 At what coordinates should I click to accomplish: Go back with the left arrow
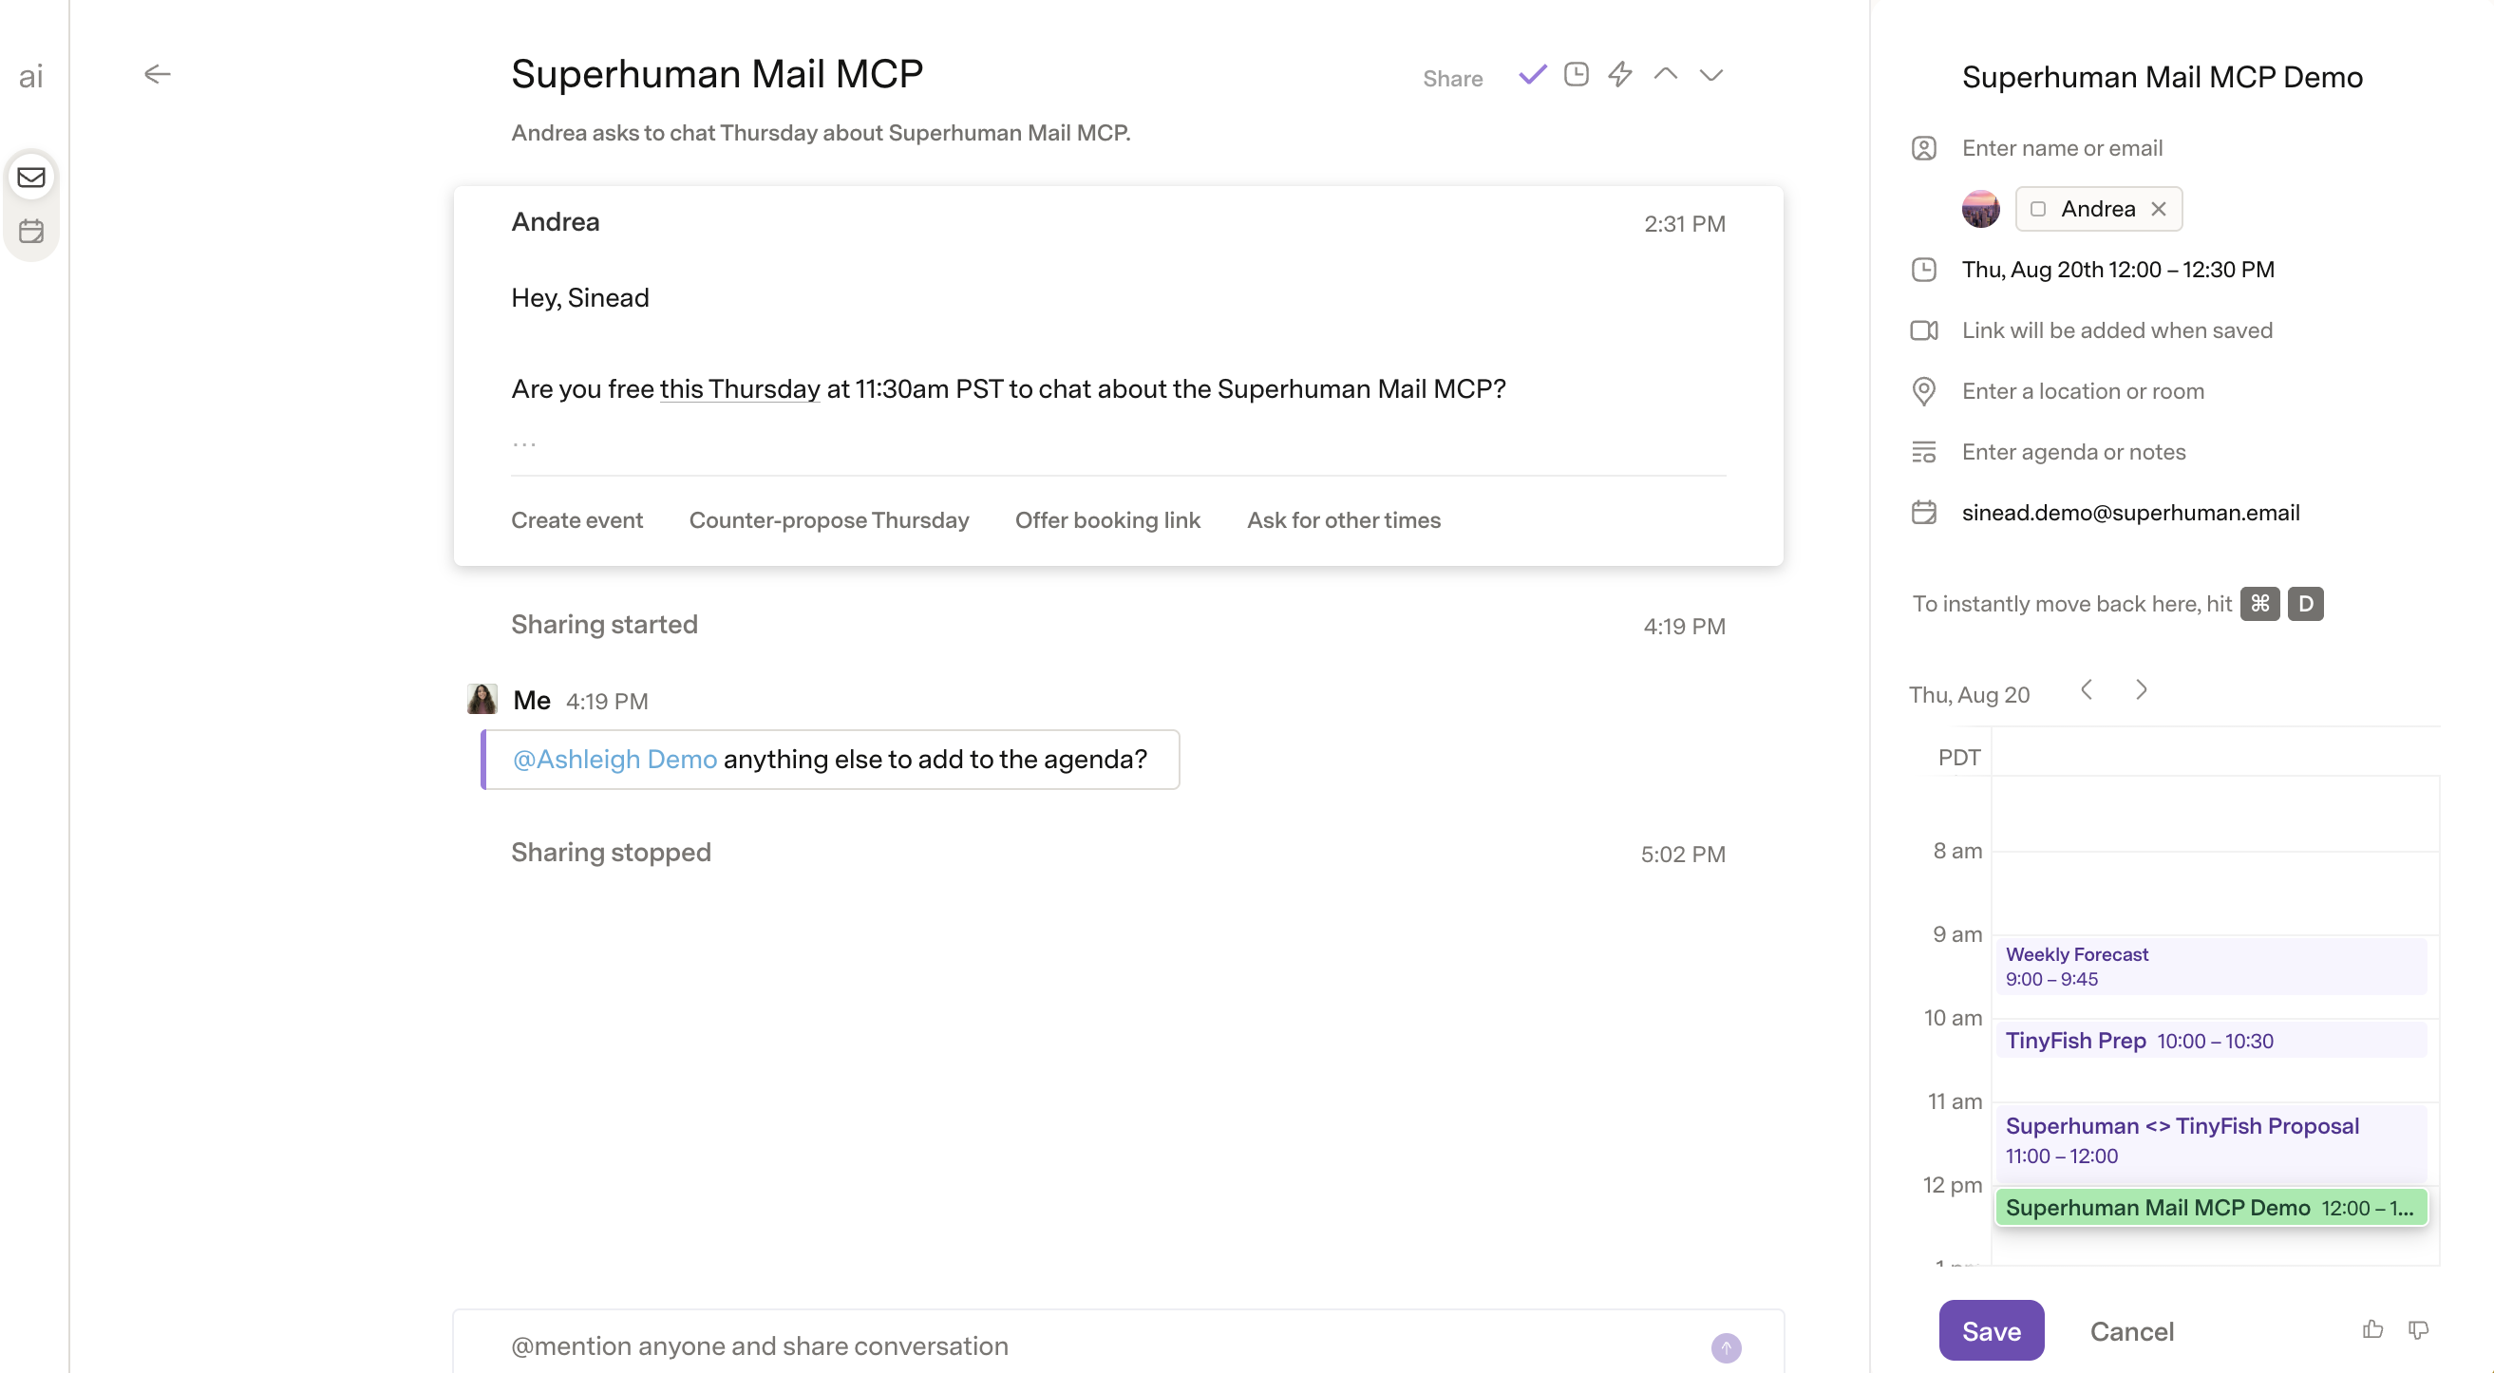(157, 74)
